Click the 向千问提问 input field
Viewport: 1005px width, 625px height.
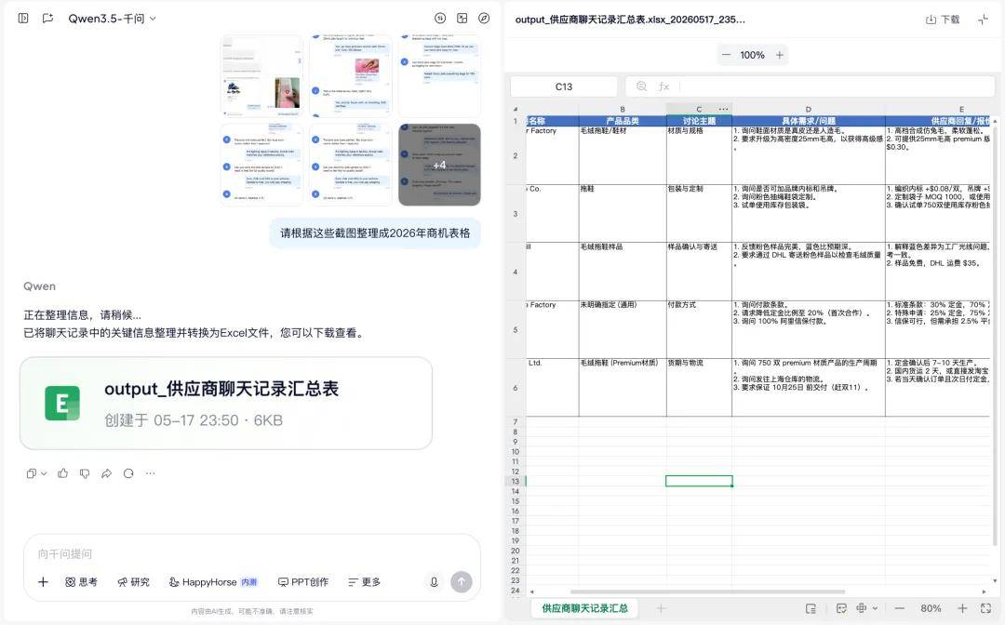pyautogui.click(x=252, y=553)
